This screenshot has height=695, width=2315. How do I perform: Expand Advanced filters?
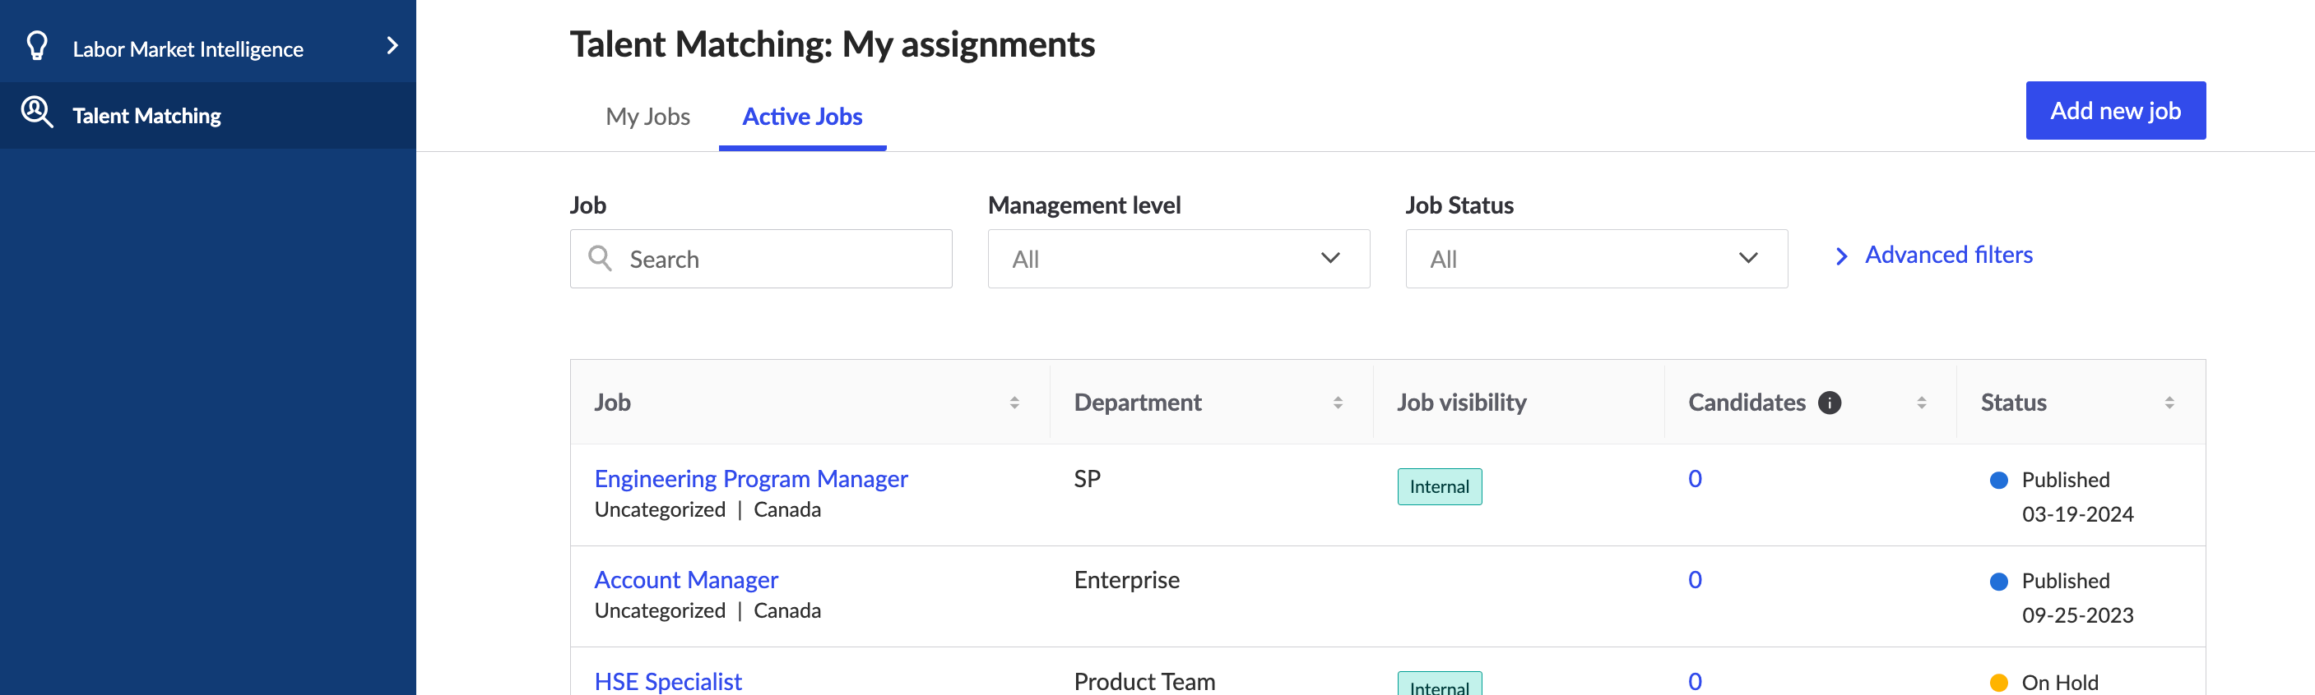pos(1947,255)
